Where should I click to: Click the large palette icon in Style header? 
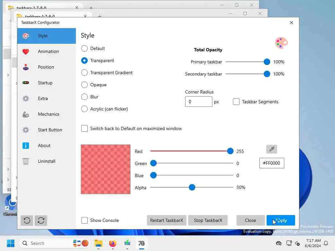click(281, 43)
